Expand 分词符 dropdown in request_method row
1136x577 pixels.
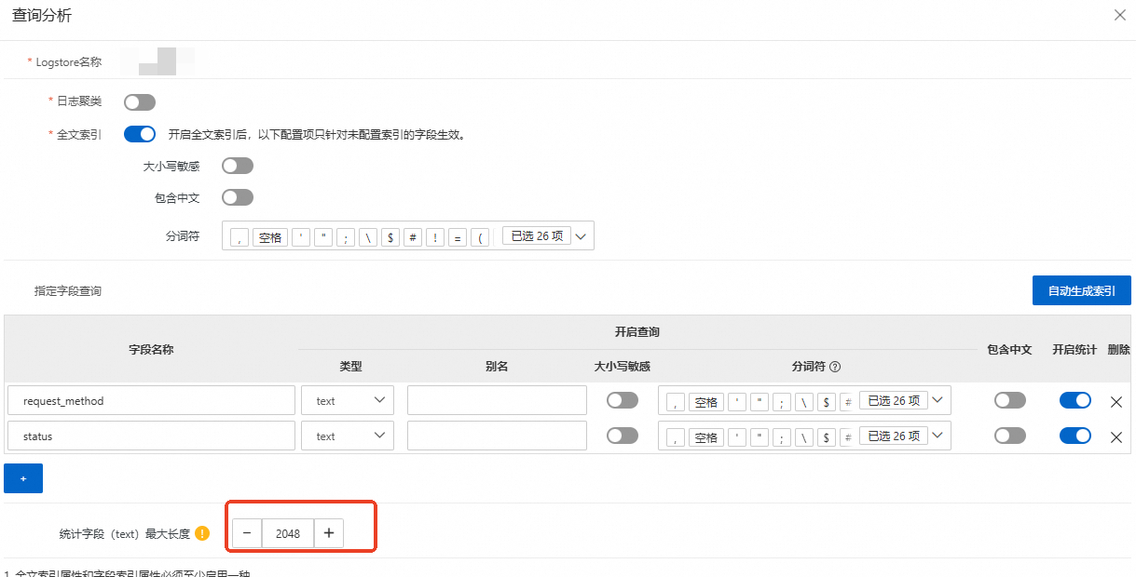point(938,400)
